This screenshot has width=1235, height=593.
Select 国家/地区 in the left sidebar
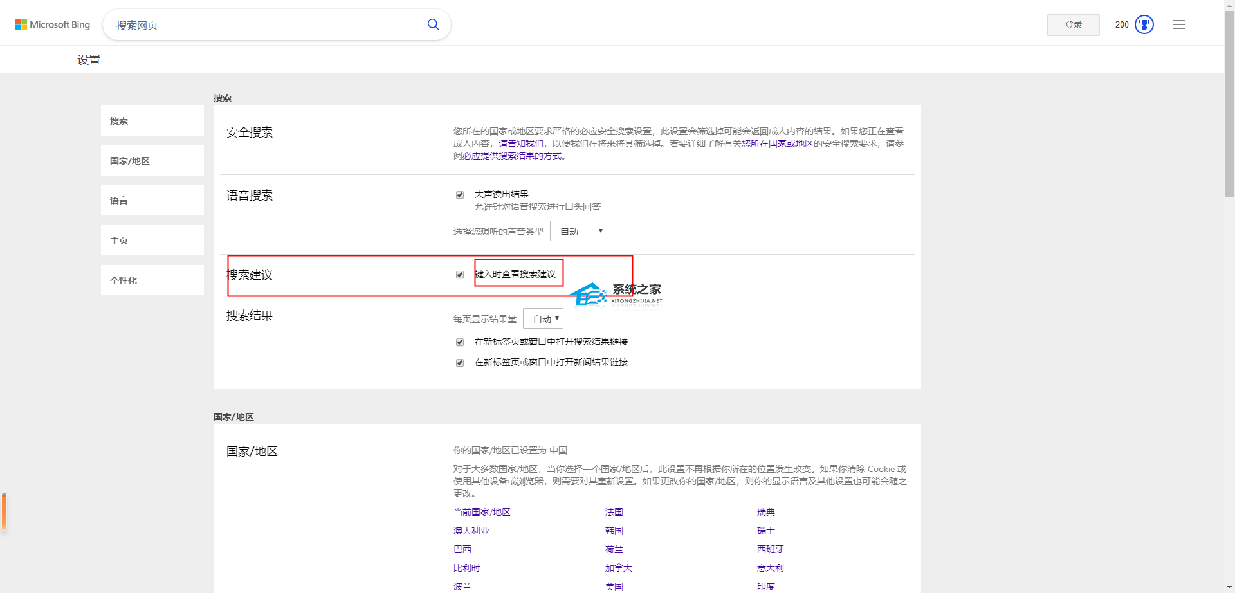tap(152, 161)
